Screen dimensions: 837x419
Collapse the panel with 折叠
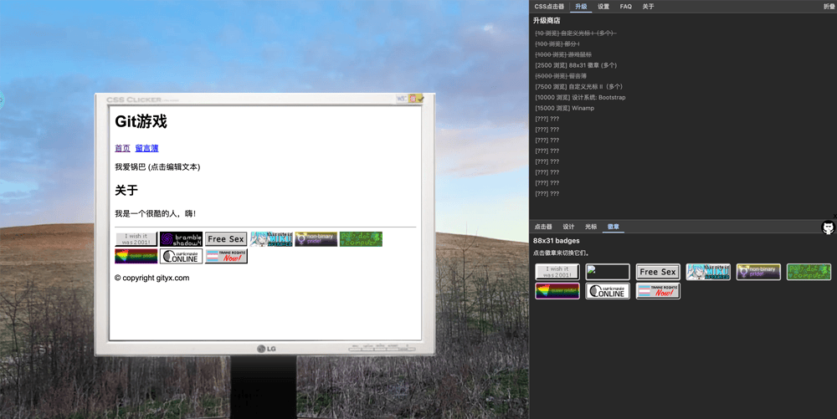[x=829, y=7]
